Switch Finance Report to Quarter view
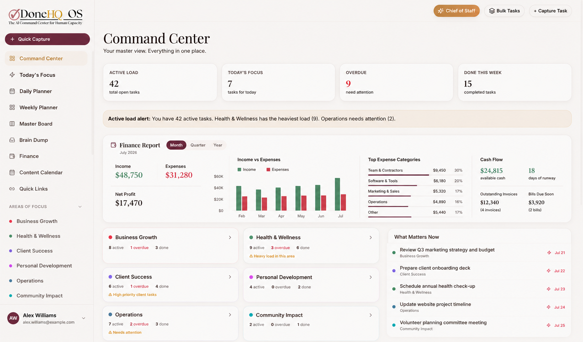This screenshot has height=342, width=583. pos(198,145)
